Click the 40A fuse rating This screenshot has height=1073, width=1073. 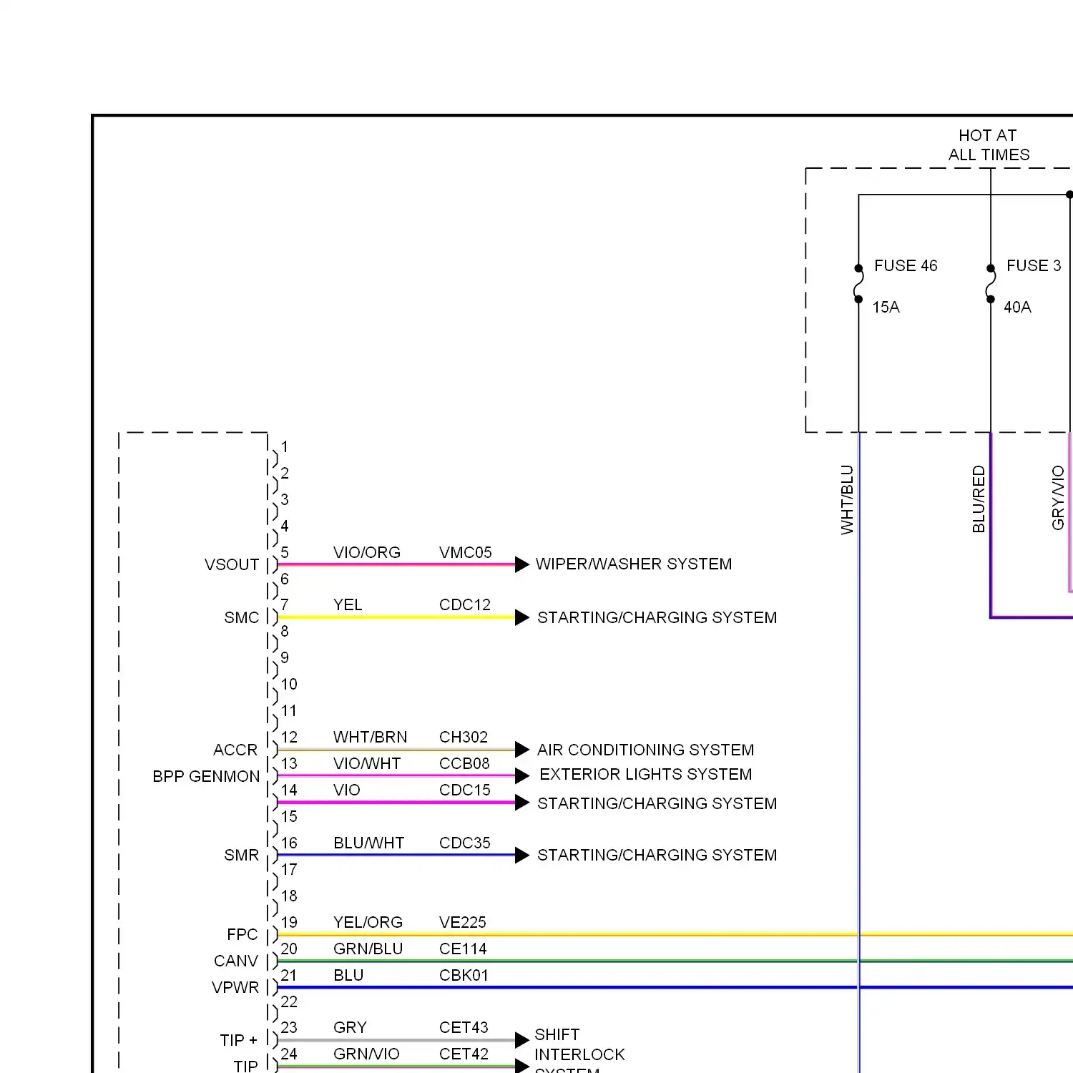(x=1018, y=307)
